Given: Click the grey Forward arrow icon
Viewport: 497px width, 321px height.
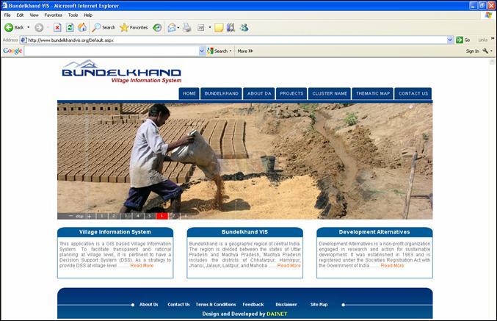Looking at the screenshot, I should pos(39,28).
